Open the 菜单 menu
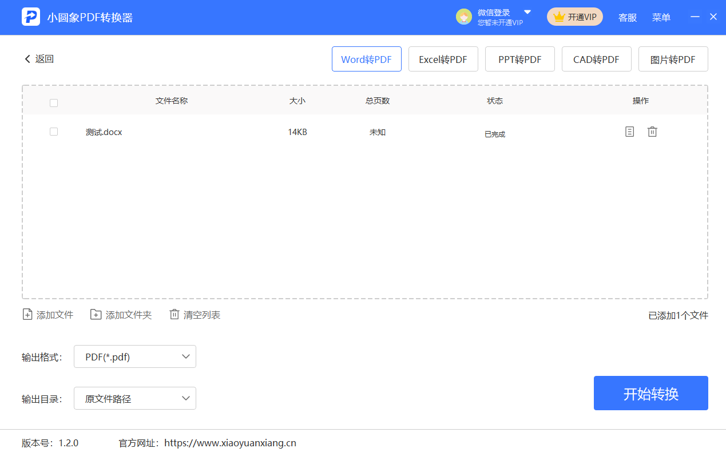 pyautogui.click(x=661, y=18)
